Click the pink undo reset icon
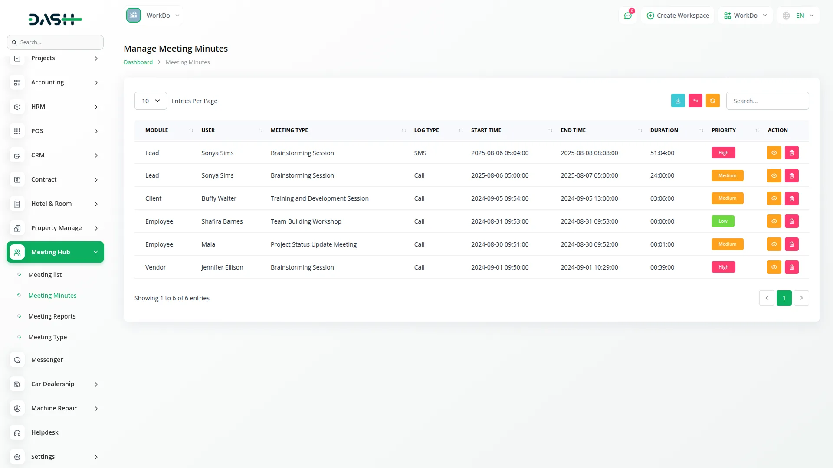Image resolution: width=833 pixels, height=468 pixels. point(695,101)
